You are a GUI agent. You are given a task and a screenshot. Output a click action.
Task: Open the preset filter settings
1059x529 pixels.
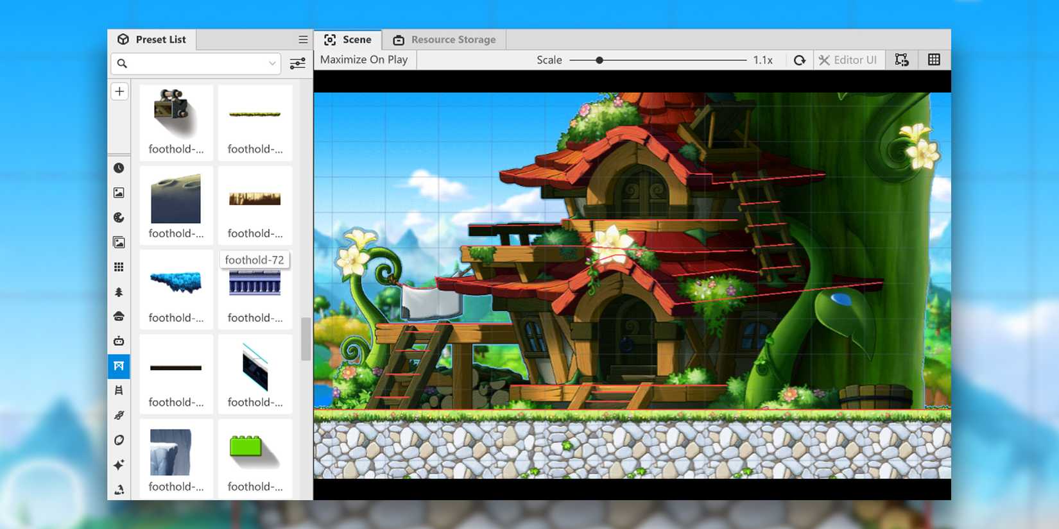pyautogui.click(x=297, y=63)
